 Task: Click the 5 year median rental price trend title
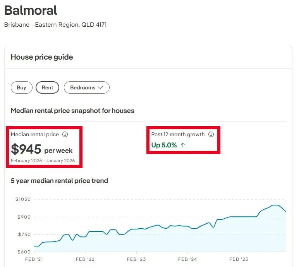(59, 181)
